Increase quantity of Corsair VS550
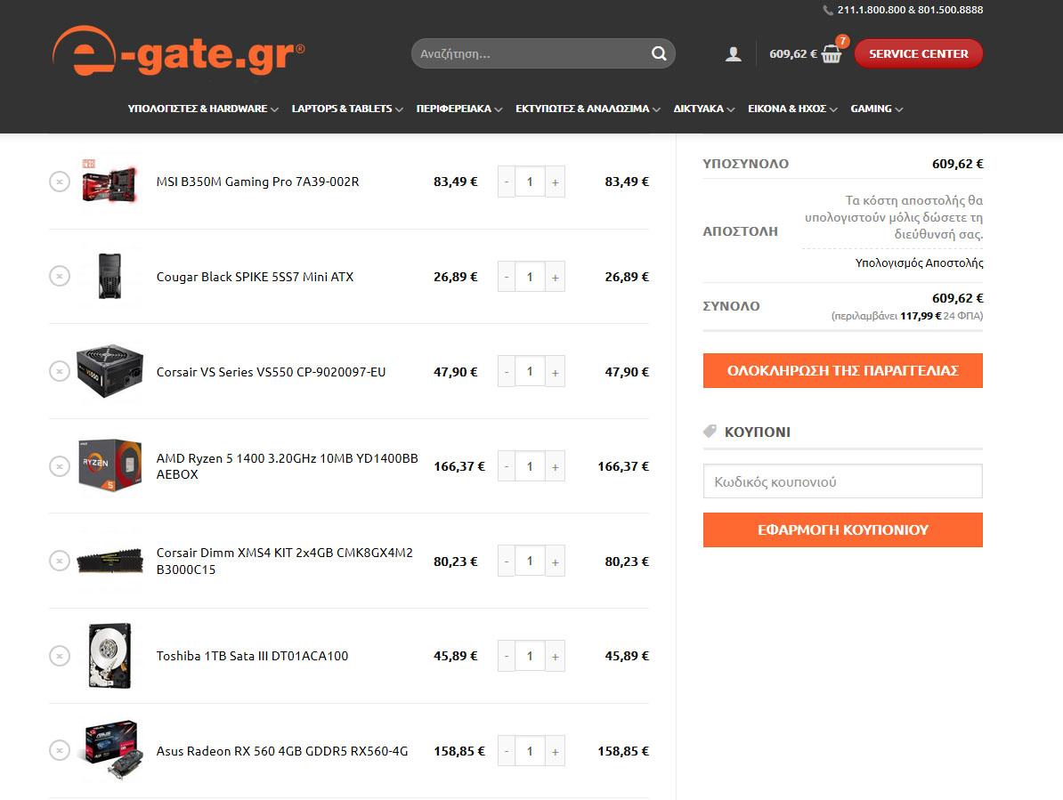Viewport: 1063px width, 800px height. point(556,372)
